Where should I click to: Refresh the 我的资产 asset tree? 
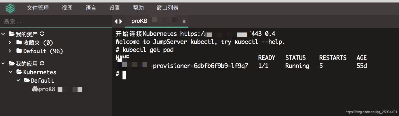(x=42, y=34)
